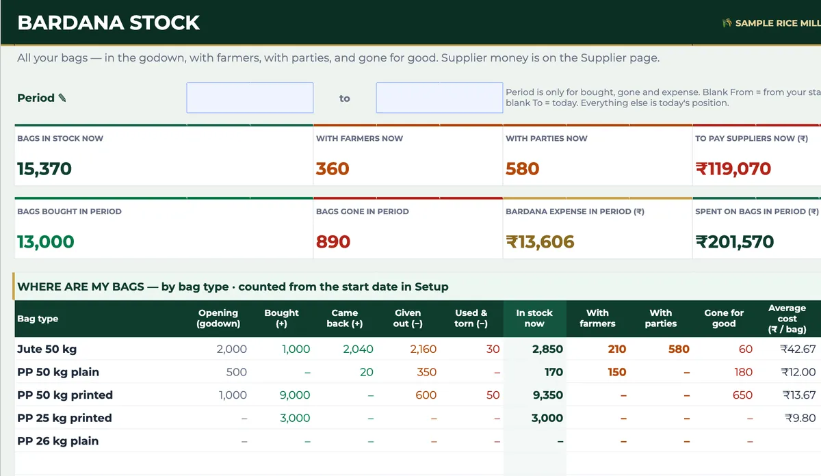
Task: Click the Bags in Stock Now value 15,370
Action: pos(44,169)
